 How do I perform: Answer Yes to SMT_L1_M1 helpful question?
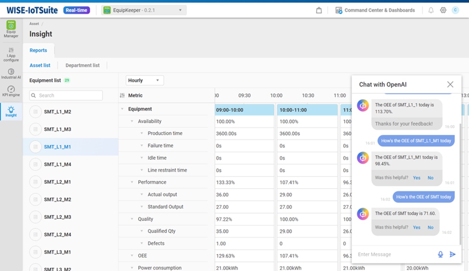click(x=417, y=178)
